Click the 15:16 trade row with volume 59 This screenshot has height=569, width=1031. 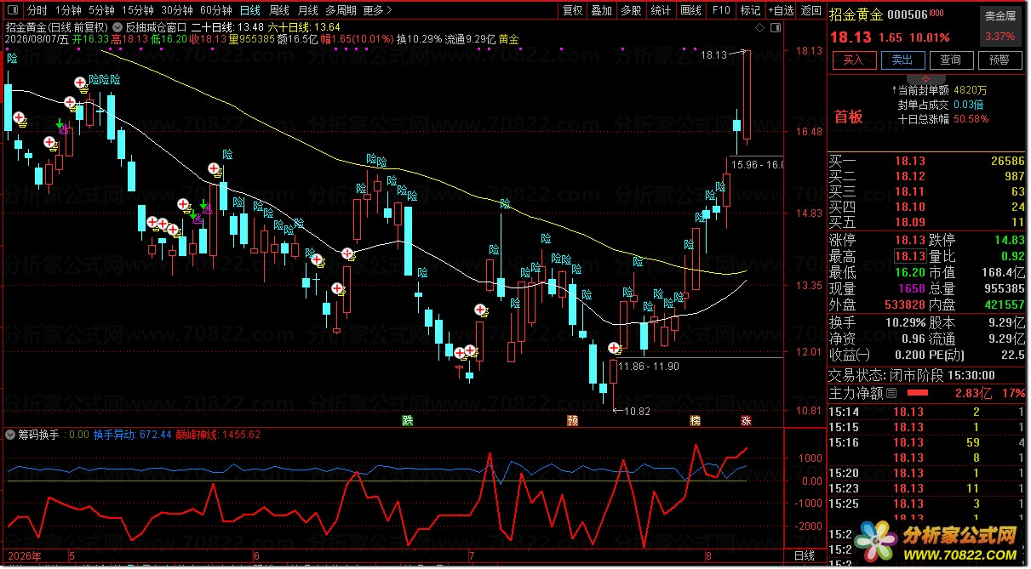click(928, 443)
